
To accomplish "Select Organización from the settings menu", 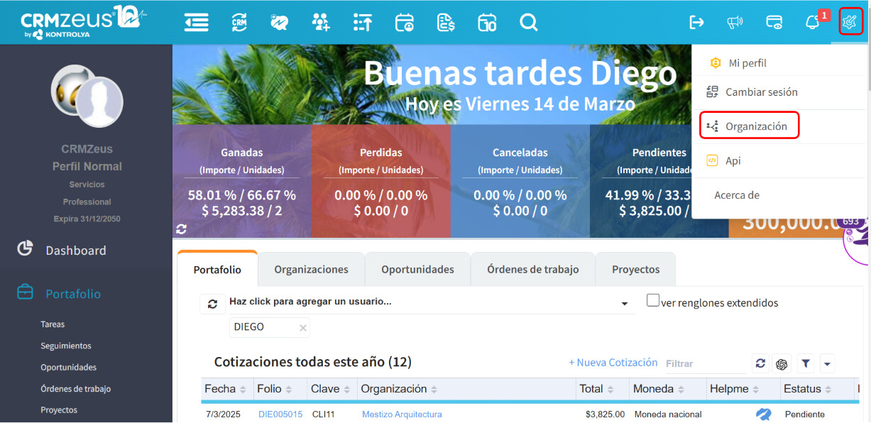I will click(x=755, y=126).
